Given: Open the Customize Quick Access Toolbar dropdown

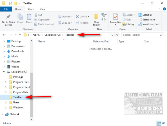Looking at the screenshot, I should click(x=19, y=4).
